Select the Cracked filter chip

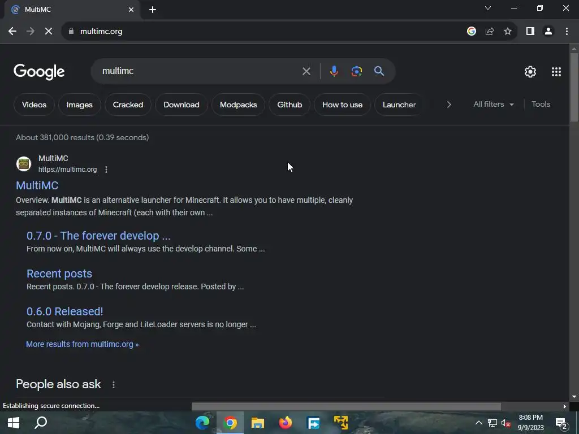pyautogui.click(x=128, y=105)
